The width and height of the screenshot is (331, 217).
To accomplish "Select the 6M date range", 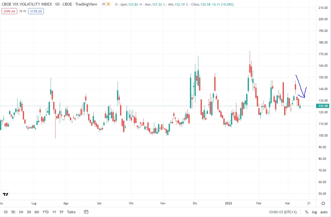I will (x=37, y=212).
